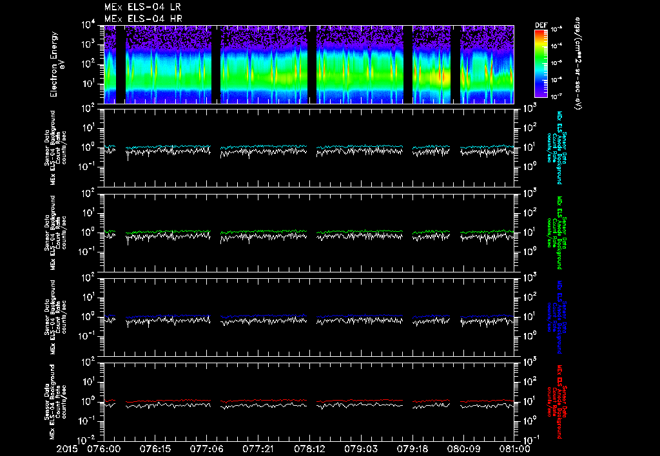Click the red Anode Background right-axis label
This screenshot has height=456, width=660.
tap(556, 402)
